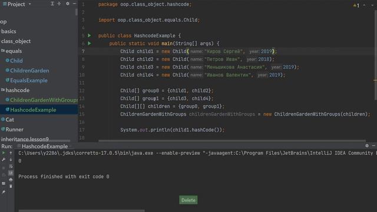Click the wrench icon in the Run panel

[x=4, y=160]
